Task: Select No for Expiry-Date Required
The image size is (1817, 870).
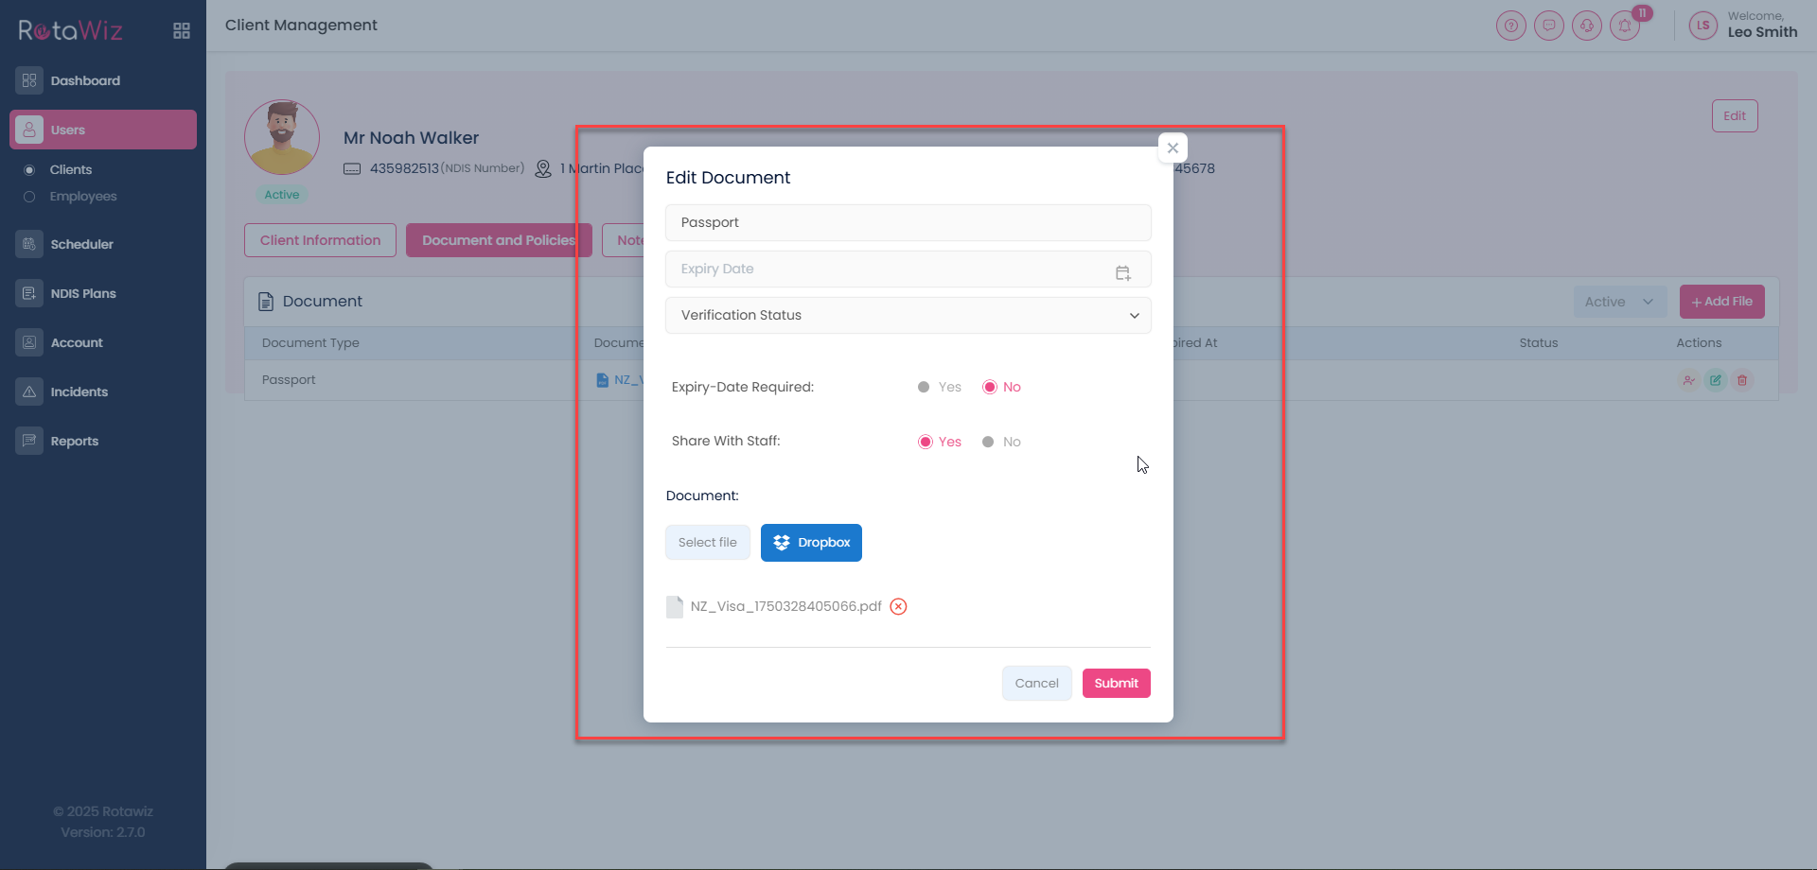Action: 990,387
